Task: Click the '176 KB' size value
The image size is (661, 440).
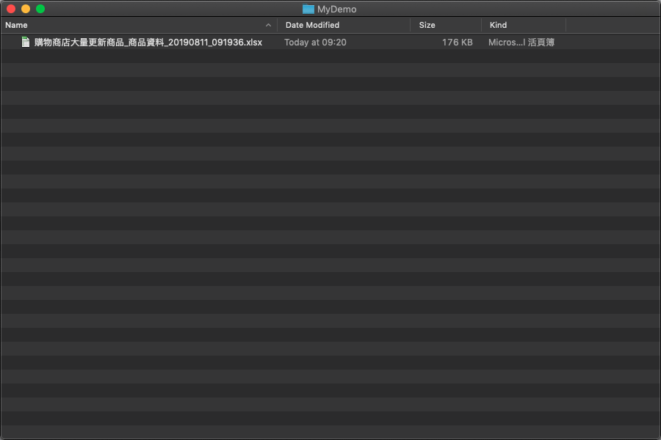Action: [x=458, y=42]
